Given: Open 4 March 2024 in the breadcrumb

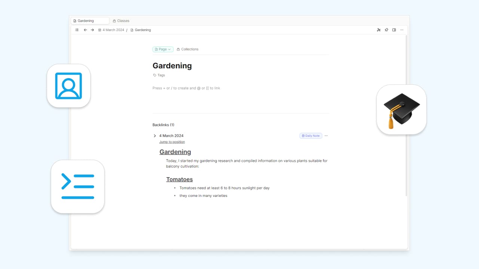Looking at the screenshot, I should click(x=113, y=30).
